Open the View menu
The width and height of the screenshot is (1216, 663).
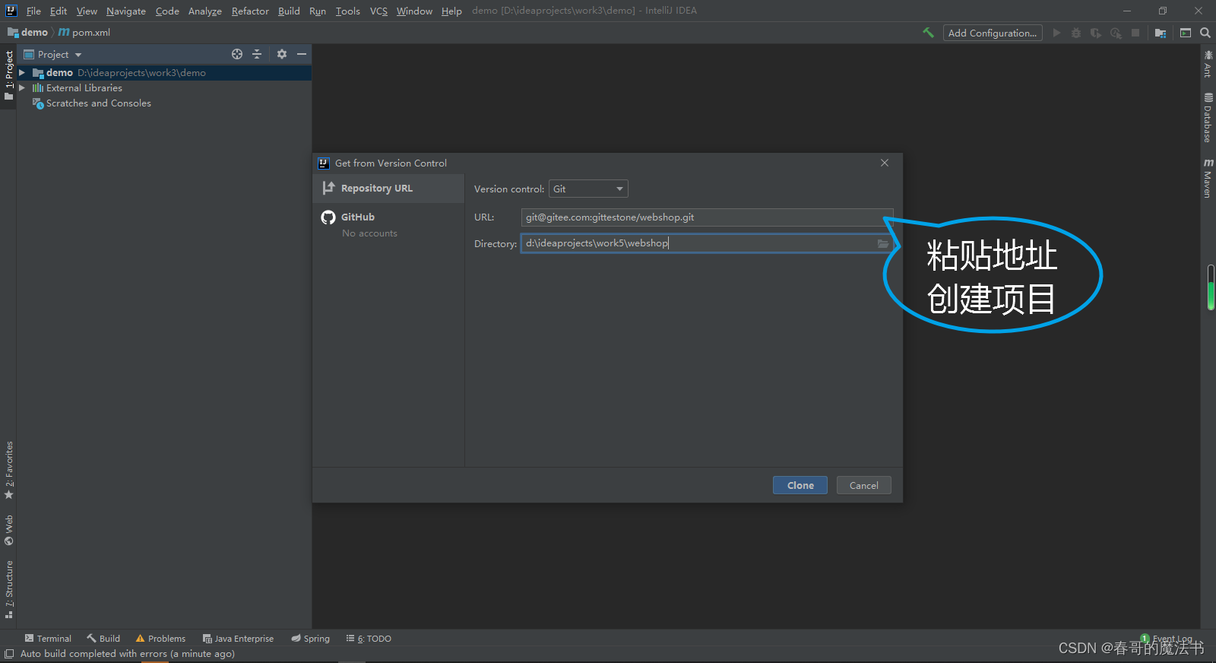point(87,11)
